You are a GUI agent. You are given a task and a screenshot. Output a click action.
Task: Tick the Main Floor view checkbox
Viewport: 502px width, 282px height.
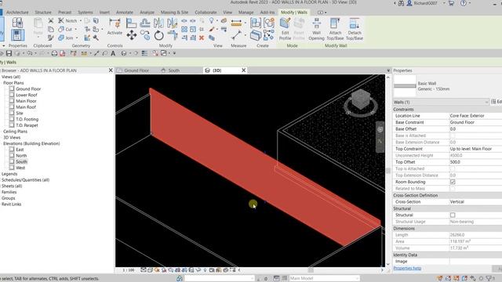click(x=12, y=101)
